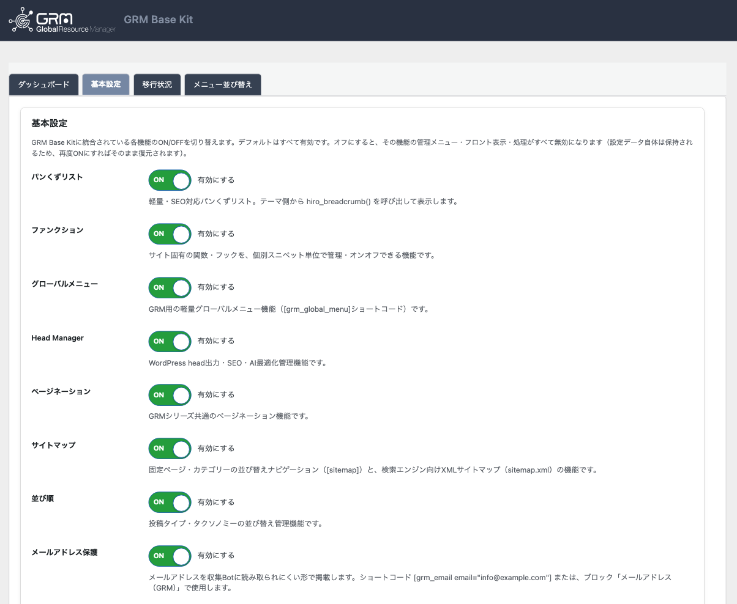Click the メールアドレス保護 row label

[x=64, y=552]
